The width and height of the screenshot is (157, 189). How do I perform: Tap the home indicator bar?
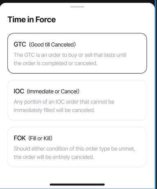point(77,184)
